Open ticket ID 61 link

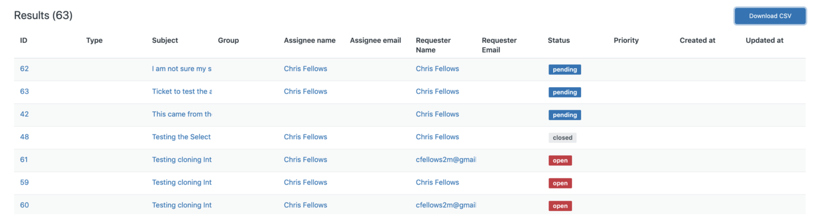[24, 159]
